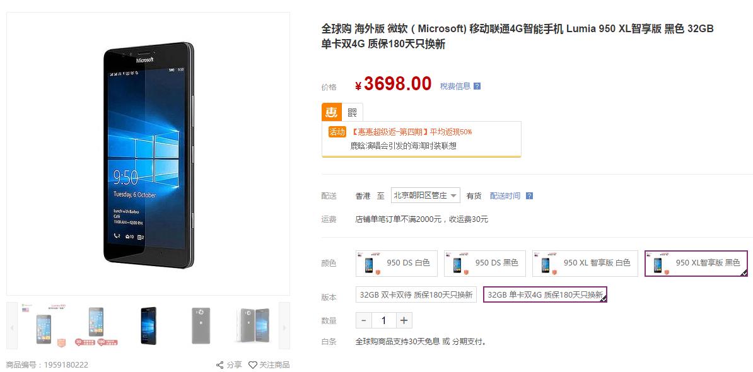The height and width of the screenshot is (372, 753).
Task: Select the 950 DS 白色 color option
Action: 396,263
